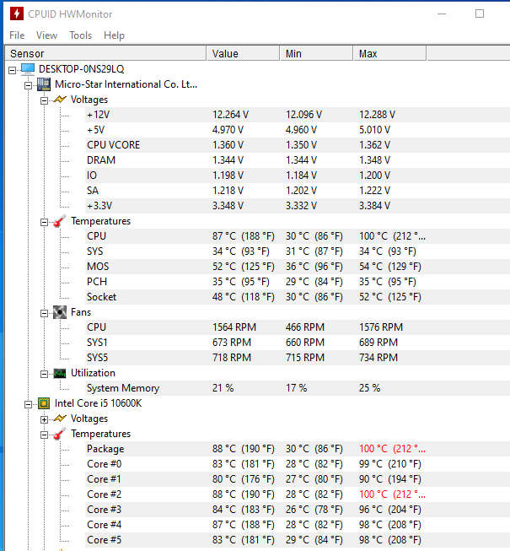This screenshot has height=551, width=510.
Task: Open the Help menu
Action: click(x=114, y=35)
